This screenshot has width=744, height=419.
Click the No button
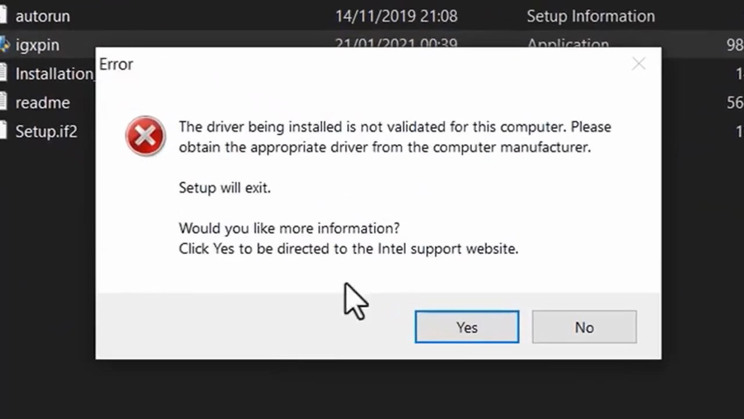pos(584,327)
